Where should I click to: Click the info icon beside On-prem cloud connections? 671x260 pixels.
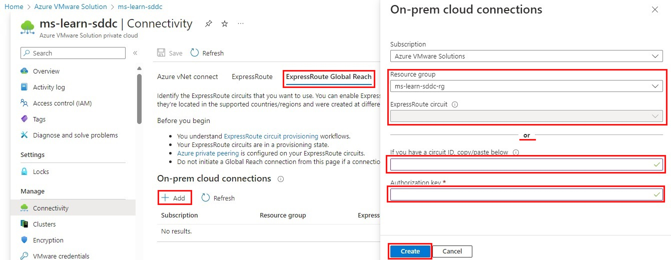coord(281,179)
